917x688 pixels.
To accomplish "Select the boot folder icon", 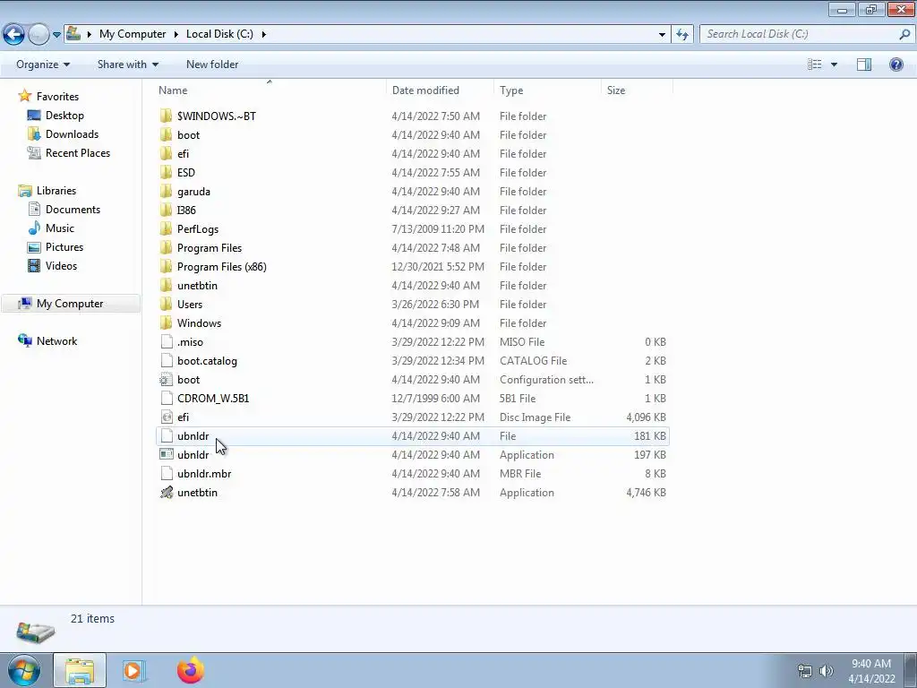I will coord(166,134).
